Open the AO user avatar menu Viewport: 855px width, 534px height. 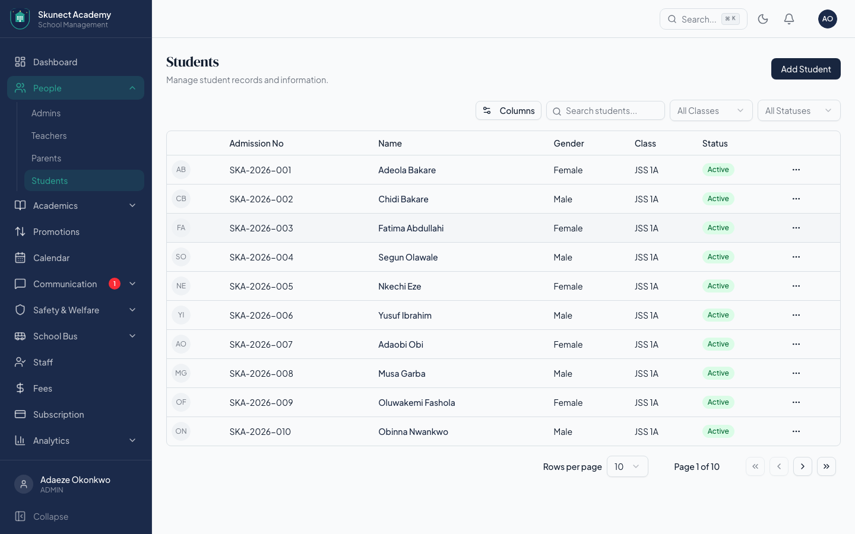[x=828, y=19]
